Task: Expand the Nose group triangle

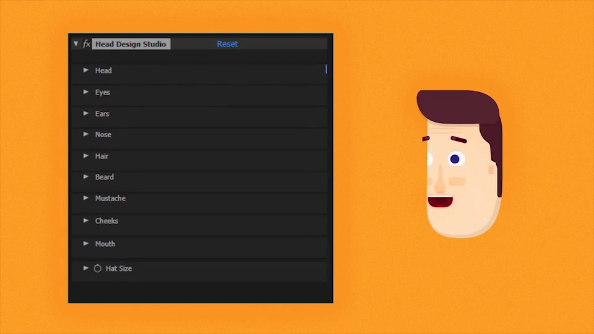Action: (x=86, y=134)
